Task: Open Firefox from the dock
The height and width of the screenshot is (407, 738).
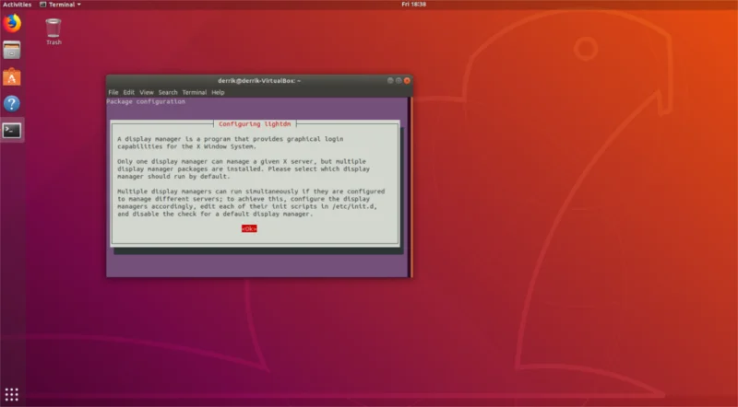Action: [12, 23]
